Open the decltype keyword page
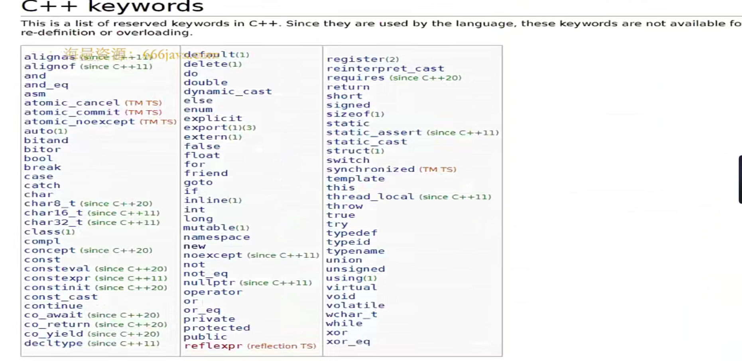The width and height of the screenshot is (742, 361). coord(53,343)
